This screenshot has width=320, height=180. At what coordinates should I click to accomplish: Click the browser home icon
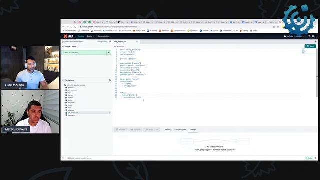tap(75, 27)
